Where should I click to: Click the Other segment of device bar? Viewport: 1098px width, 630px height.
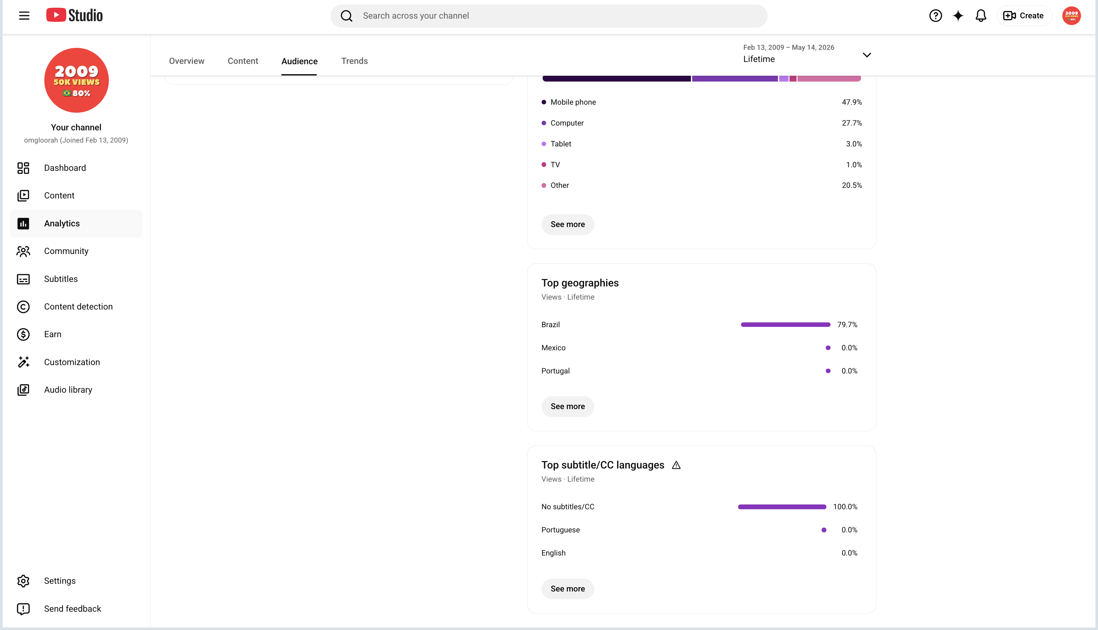pos(829,79)
